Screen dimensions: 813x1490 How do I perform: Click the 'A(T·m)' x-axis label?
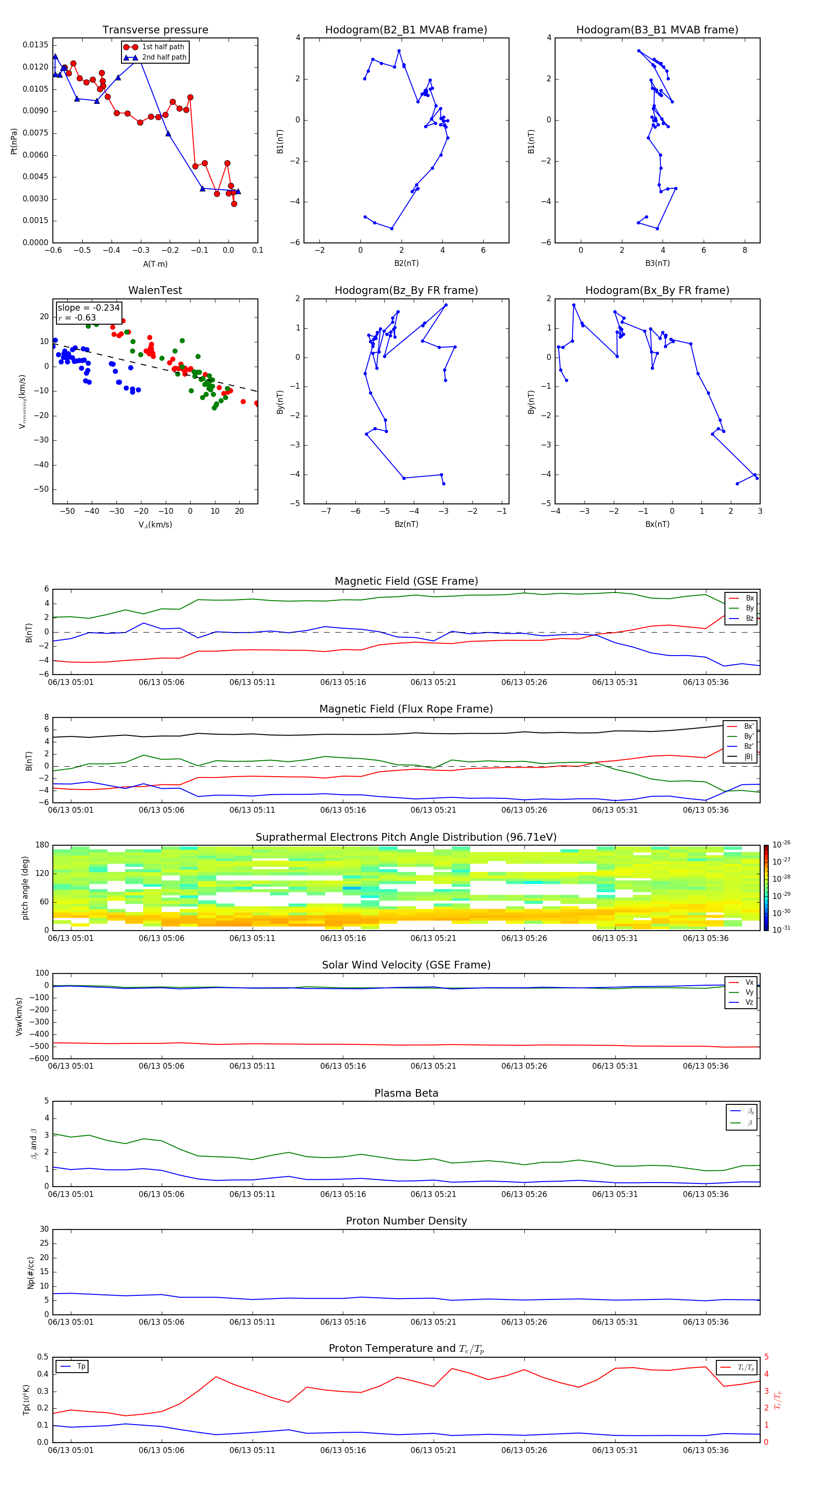pos(155,264)
